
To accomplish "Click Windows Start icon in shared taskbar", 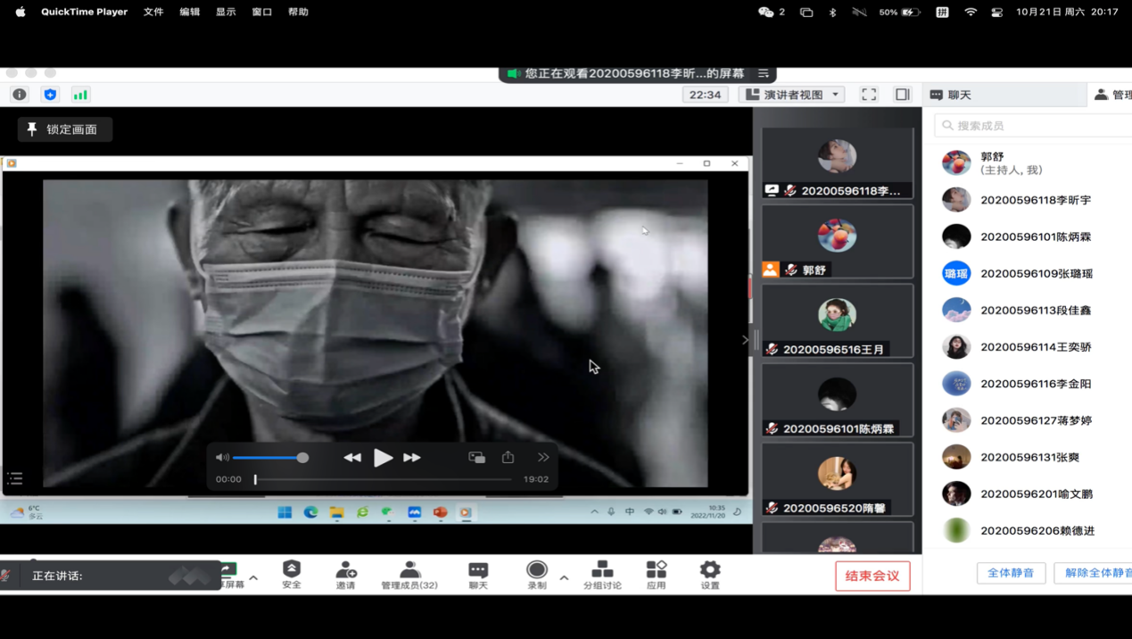I will [285, 512].
